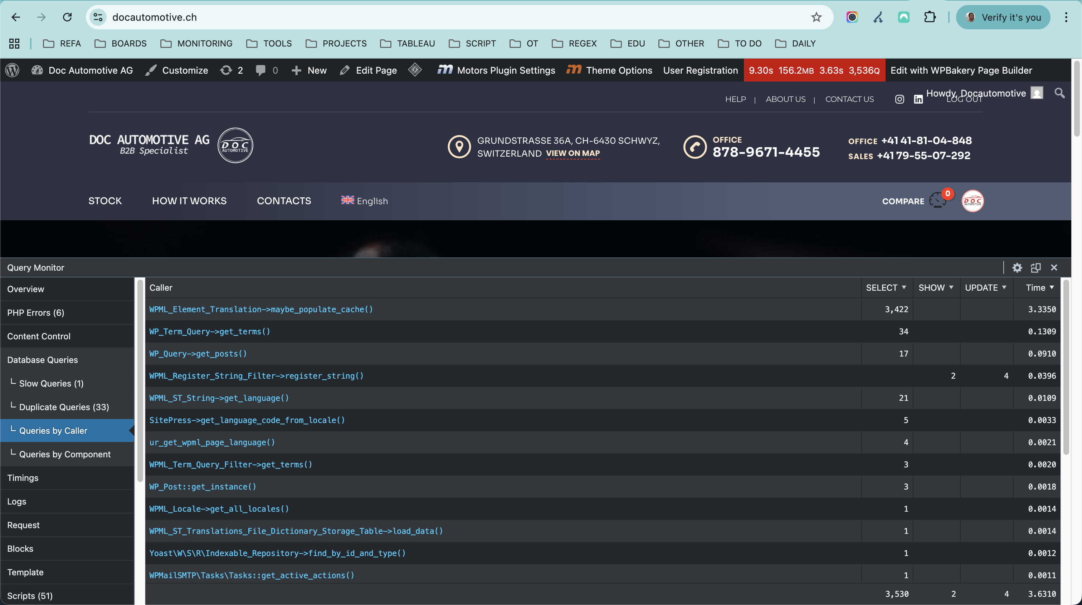Close the Query Monitor panel
Viewport: 1082px width, 605px height.
click(1054, 267)
